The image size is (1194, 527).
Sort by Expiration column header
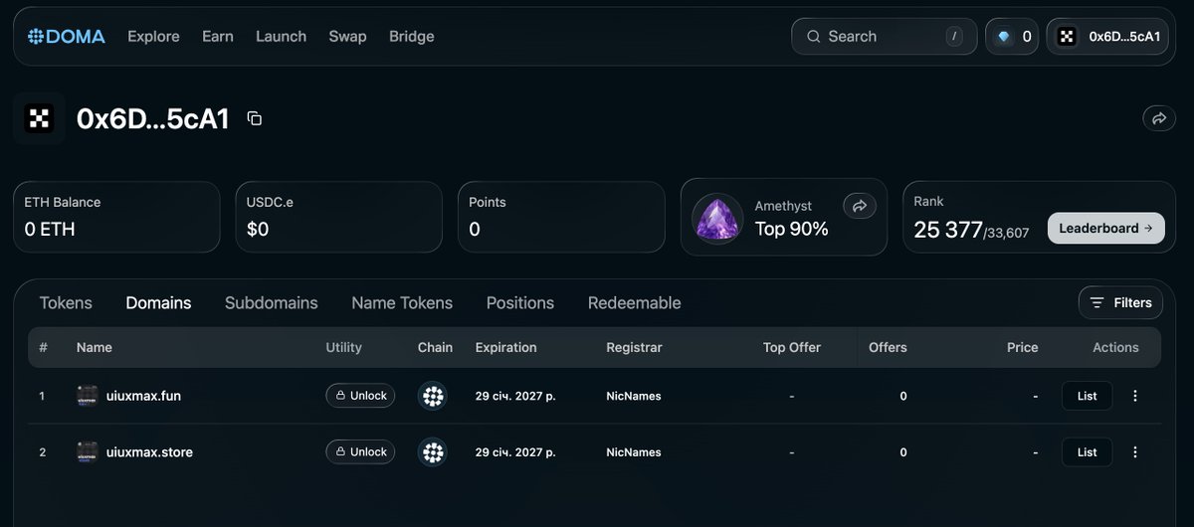[x=506, y=348]
